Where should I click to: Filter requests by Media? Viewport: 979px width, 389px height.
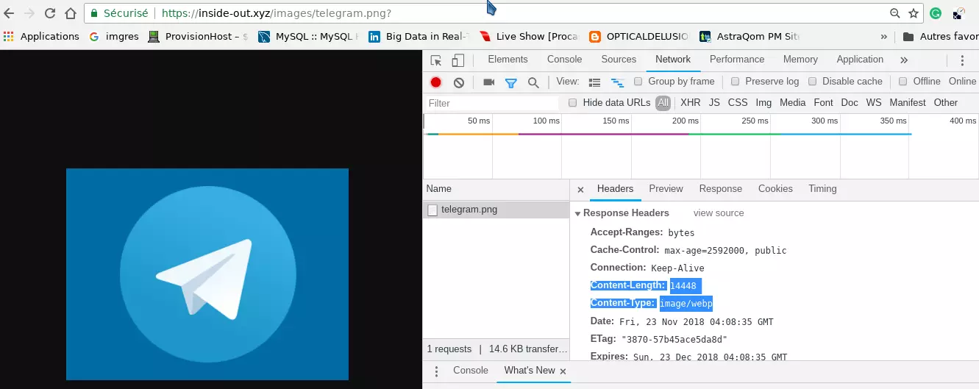(793, 103)
